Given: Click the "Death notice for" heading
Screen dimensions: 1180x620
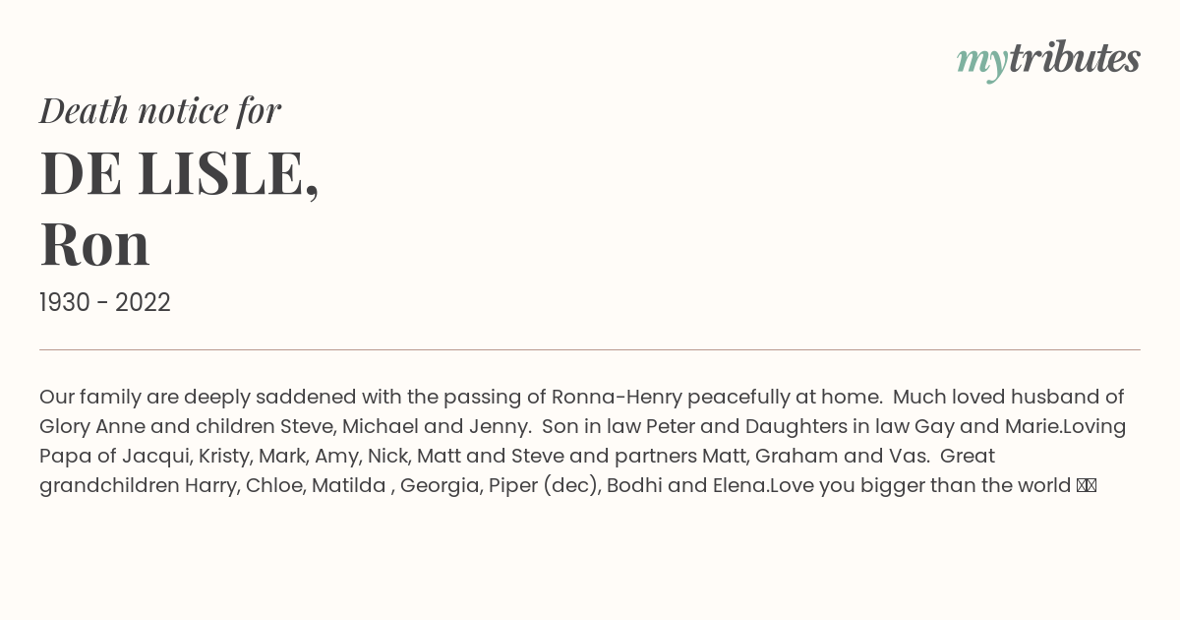Looking at the screenshot, I should click(160, 111).
